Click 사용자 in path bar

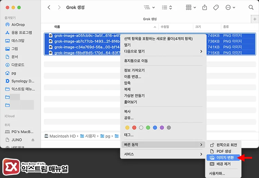tap(88, 136)
